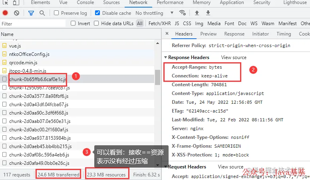Viewport: 310px width, 180px height.
Task: Clear the network log
Action: click(x=17, y=13)
